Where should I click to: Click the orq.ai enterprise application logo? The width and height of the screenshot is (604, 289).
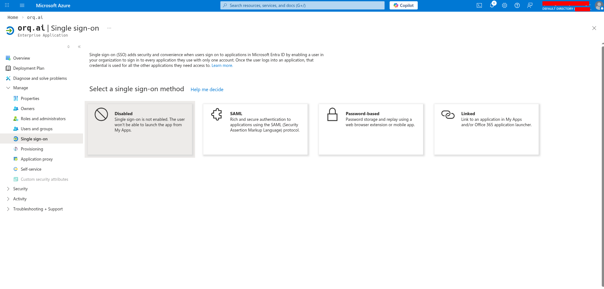pyautogui.click(x=10, y=31)
